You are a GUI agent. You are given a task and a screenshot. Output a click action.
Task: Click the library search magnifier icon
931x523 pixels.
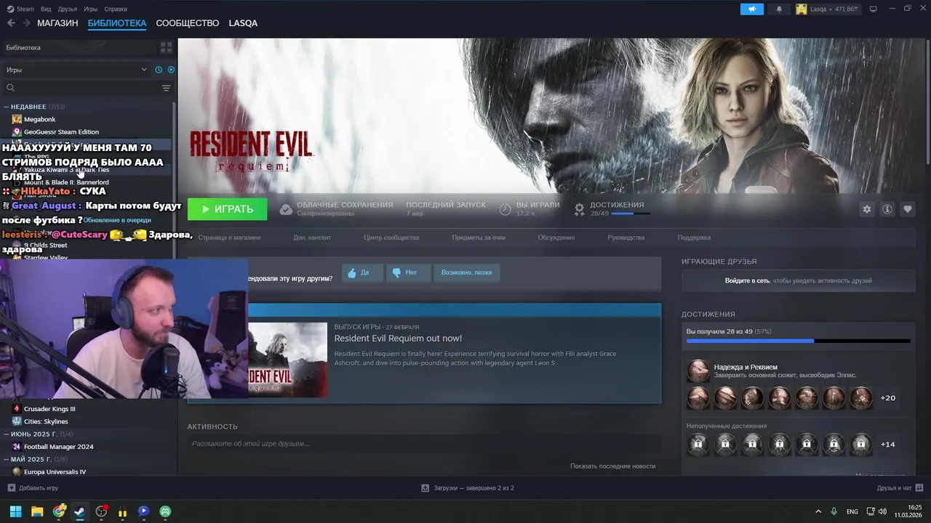point(10,88)
